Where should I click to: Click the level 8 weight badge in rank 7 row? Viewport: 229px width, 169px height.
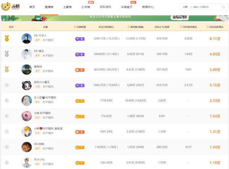(80, 132)
